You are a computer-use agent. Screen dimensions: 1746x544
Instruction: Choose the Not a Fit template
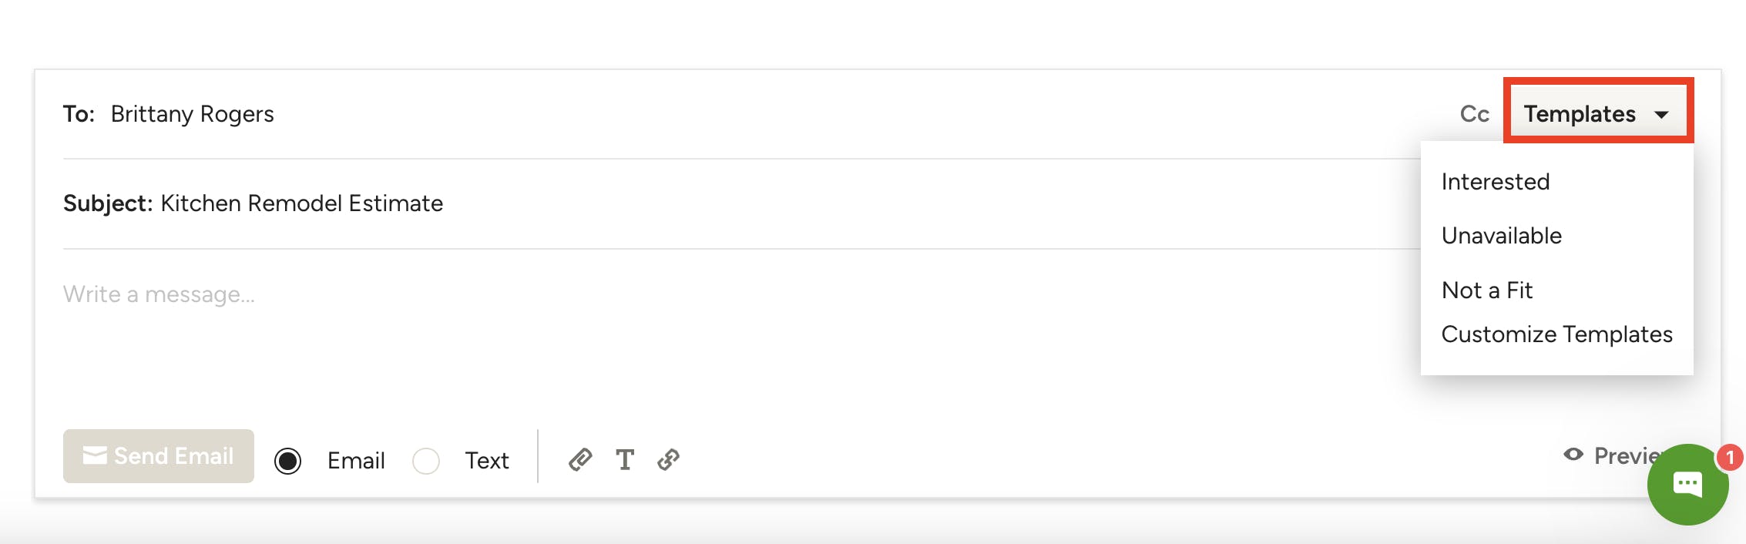pyautogui.click(x=1487, y=290)
